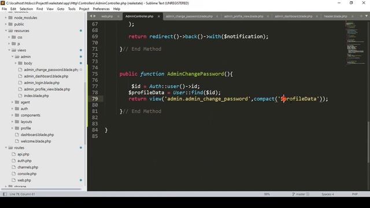Image resolution: width=370 pixels, height=208 pixels.
Task: Open the Edit menu
Action: pyautogui.click(x=13, y=9)
